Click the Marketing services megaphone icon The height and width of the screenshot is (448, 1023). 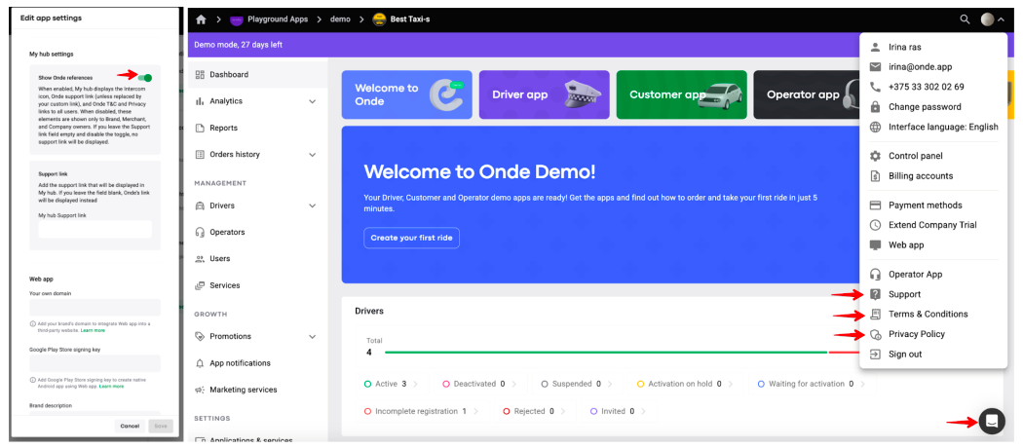(201, 390)
